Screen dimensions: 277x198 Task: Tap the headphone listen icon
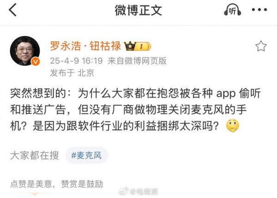pyautogui.click(x=233, y=10)
